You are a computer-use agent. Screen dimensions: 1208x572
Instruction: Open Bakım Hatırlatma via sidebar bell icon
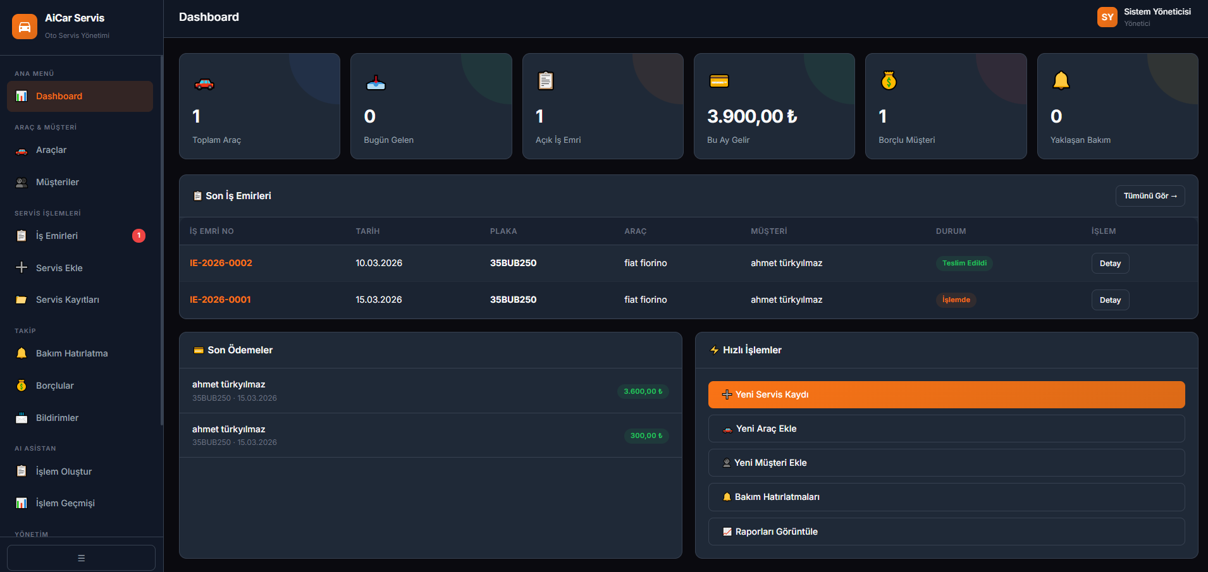tap(22, 353)
